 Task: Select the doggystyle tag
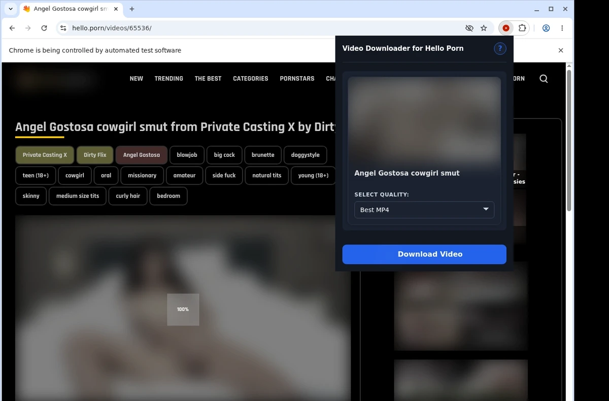[306, 155]
